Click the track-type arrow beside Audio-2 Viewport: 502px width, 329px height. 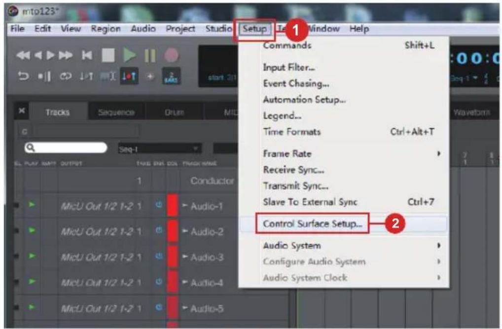tap(185, 231)
